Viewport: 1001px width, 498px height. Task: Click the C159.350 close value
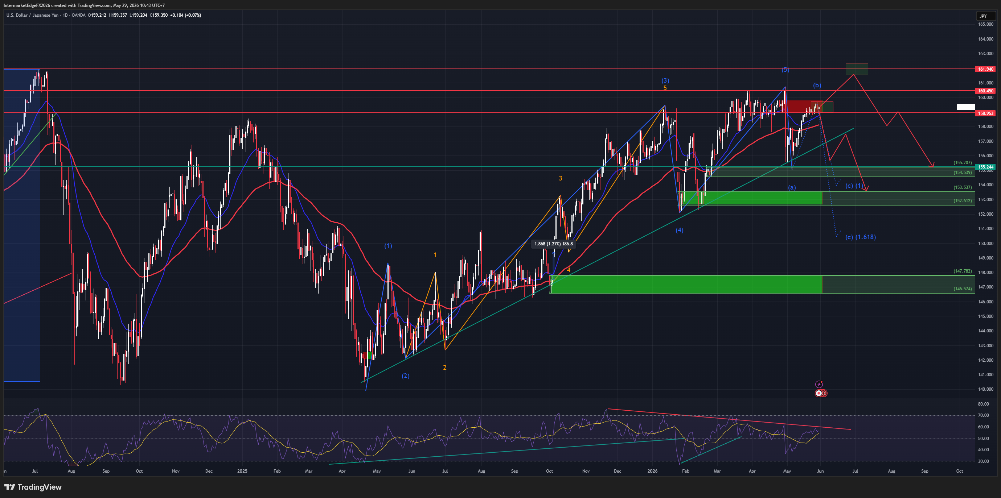point(159,15)
